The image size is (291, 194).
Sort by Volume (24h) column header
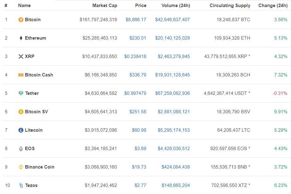[176, 6]
